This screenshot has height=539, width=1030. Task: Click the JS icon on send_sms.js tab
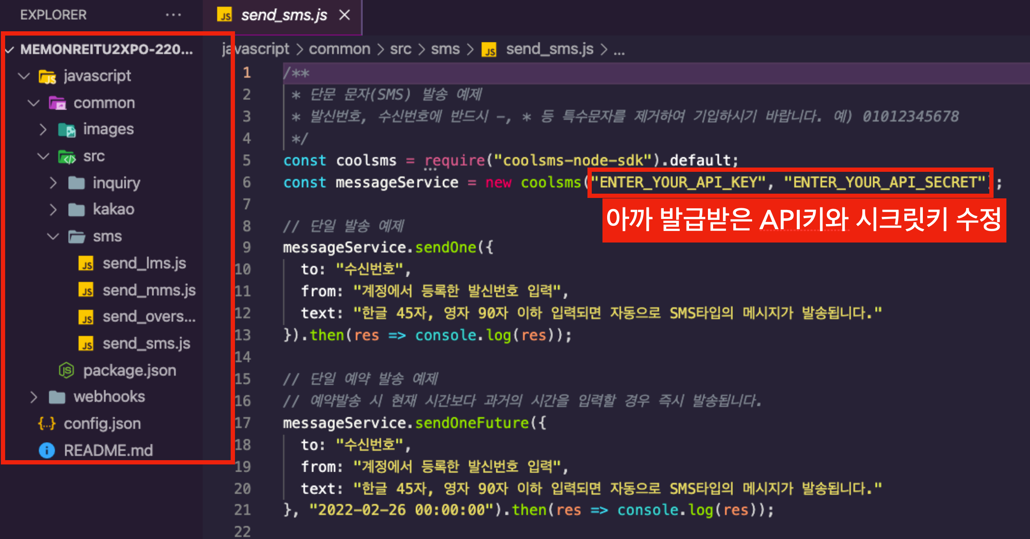point(224,15)
